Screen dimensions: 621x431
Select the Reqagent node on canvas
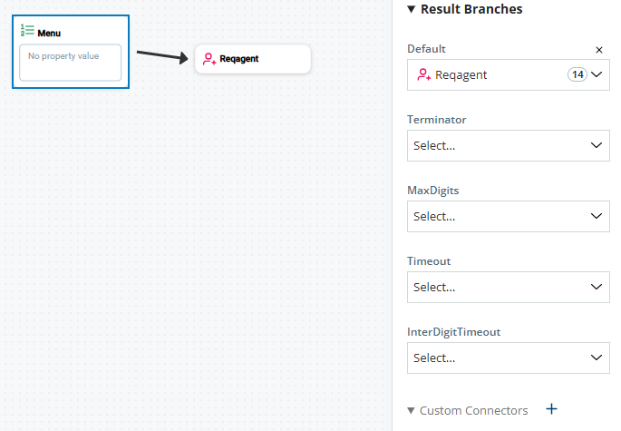(252, 59)
